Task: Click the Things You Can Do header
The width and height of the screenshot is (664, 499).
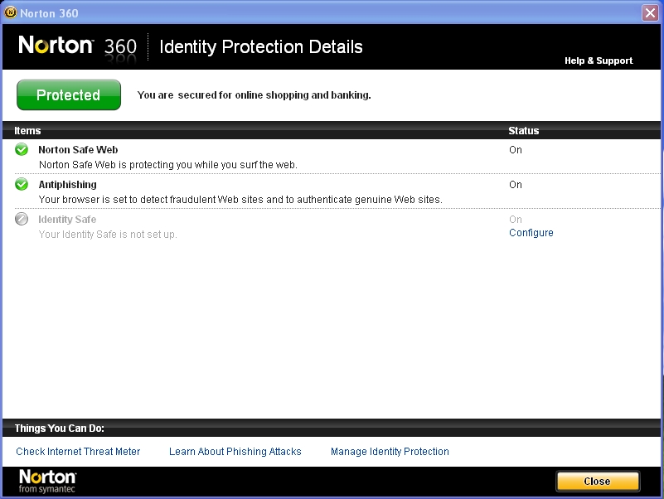Action: pos(60,429)
